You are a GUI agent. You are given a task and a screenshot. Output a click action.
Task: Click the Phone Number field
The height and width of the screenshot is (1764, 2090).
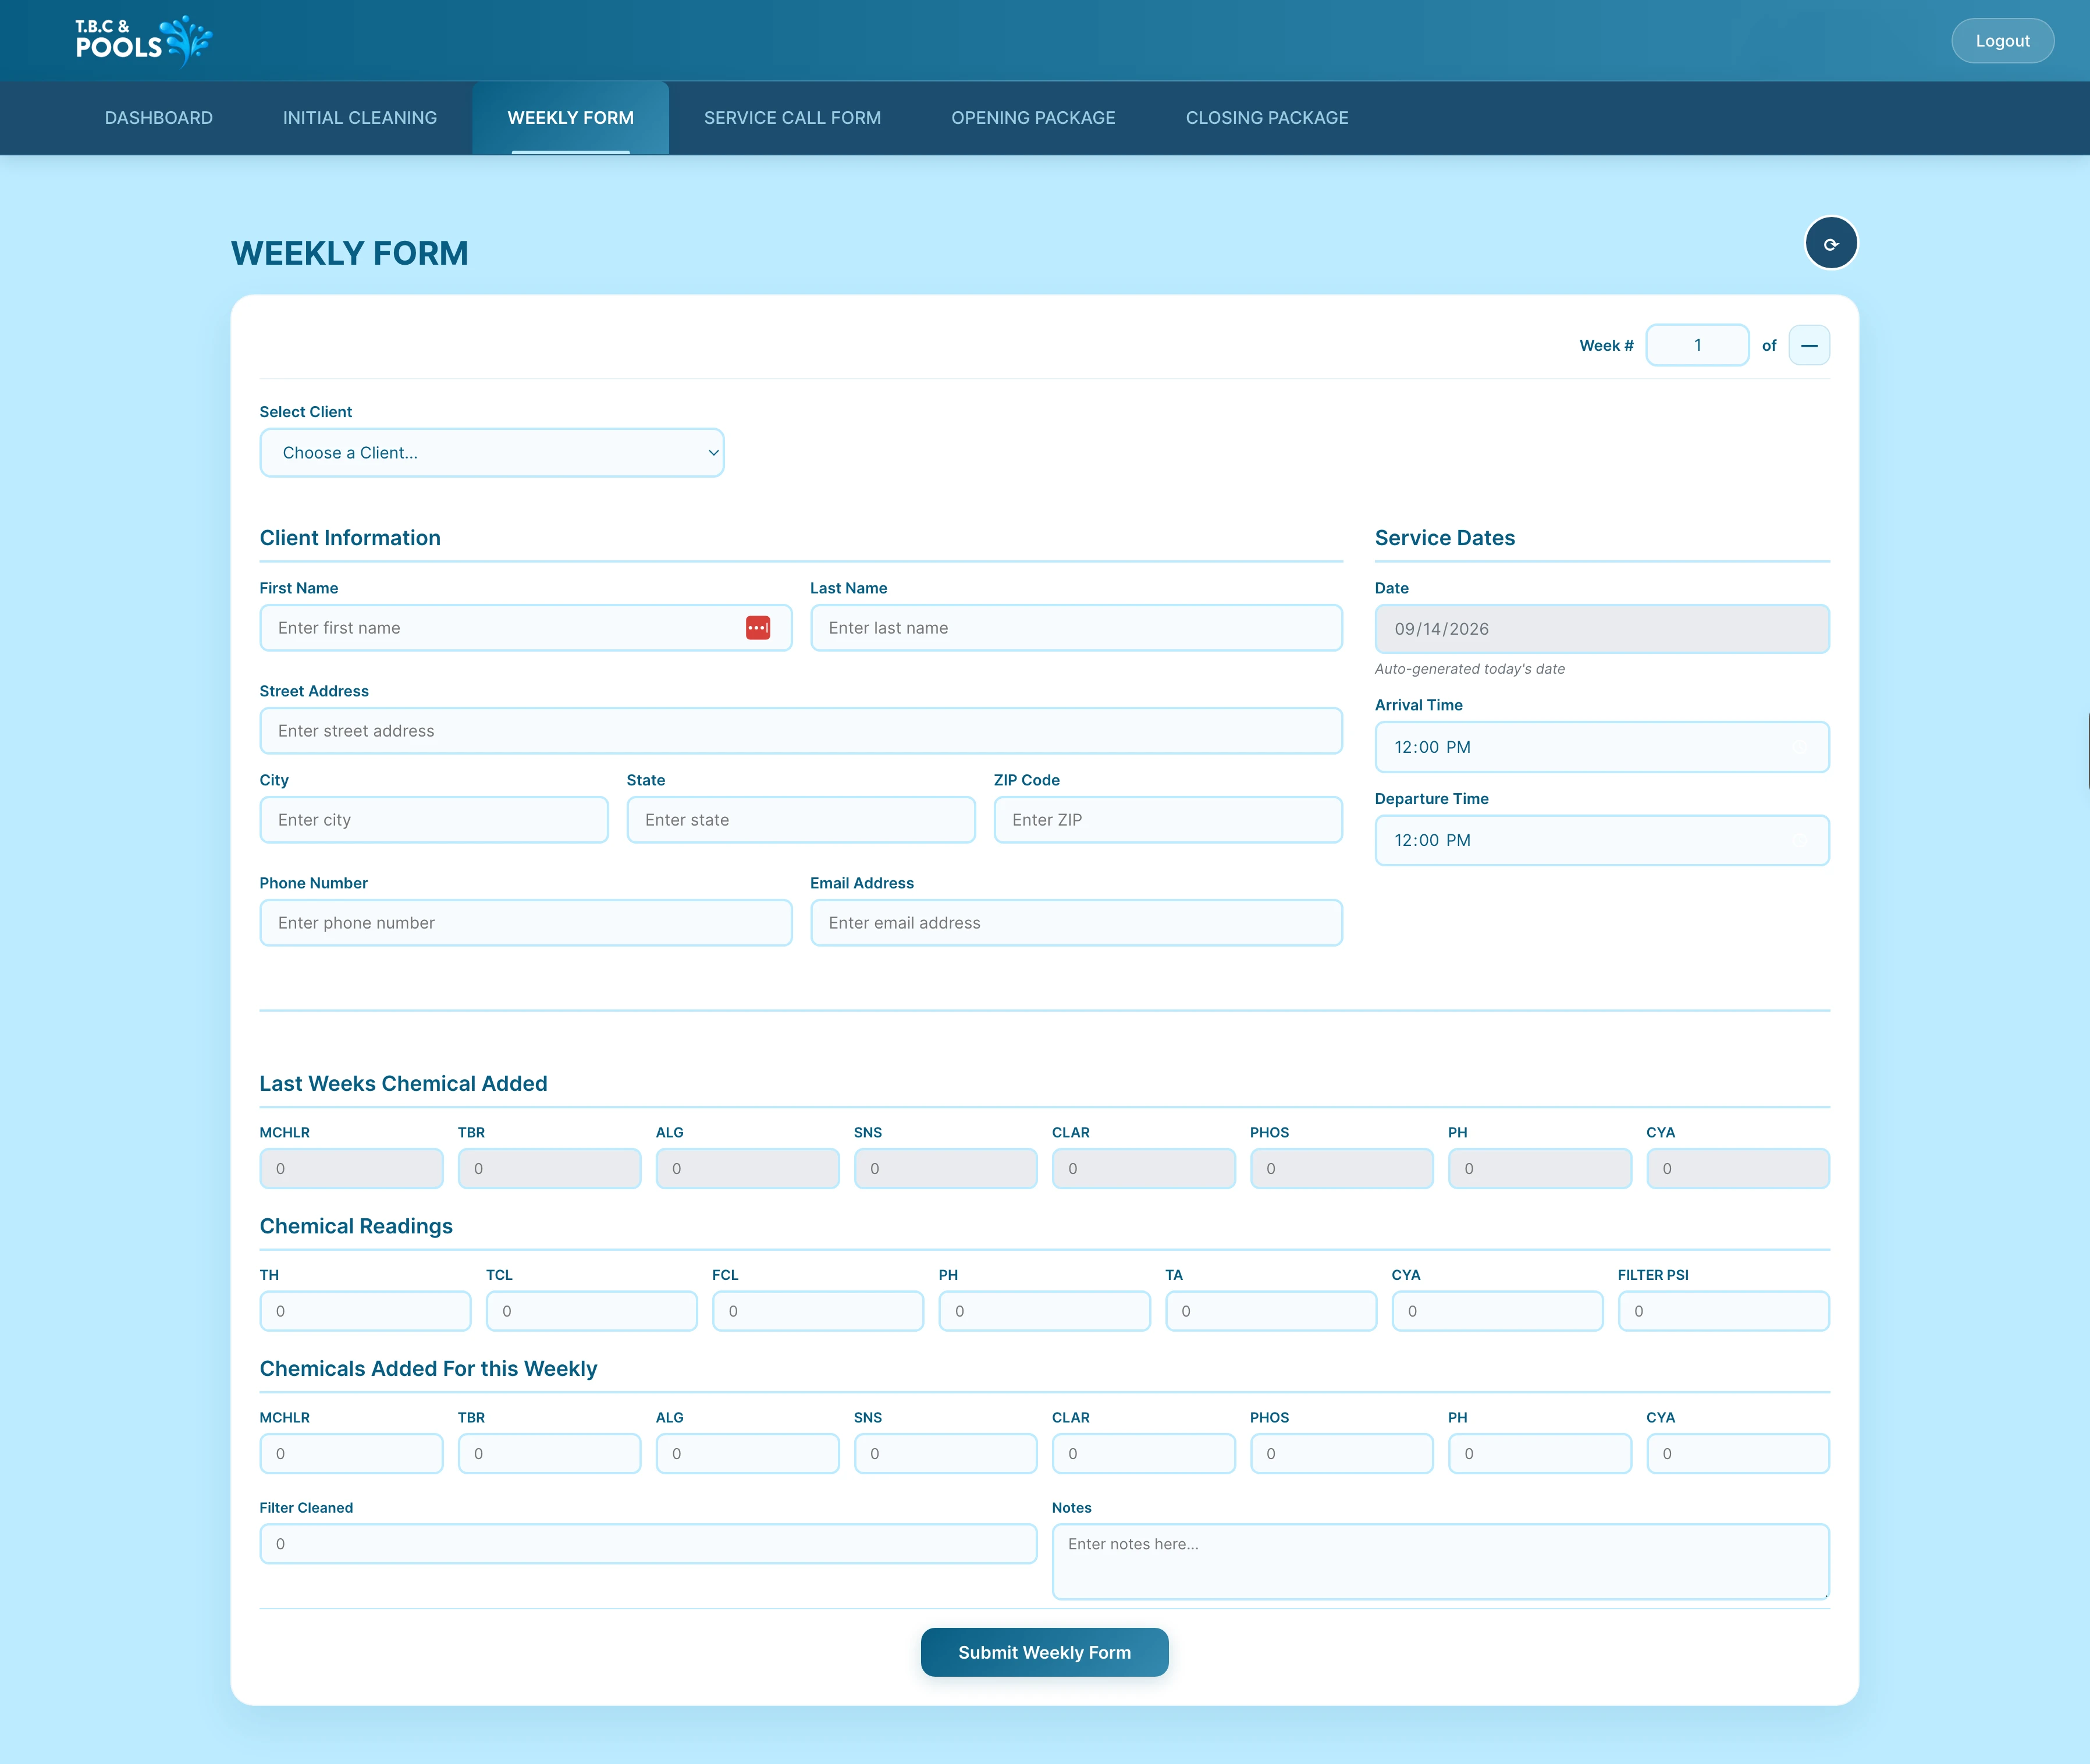pos(525,923)
